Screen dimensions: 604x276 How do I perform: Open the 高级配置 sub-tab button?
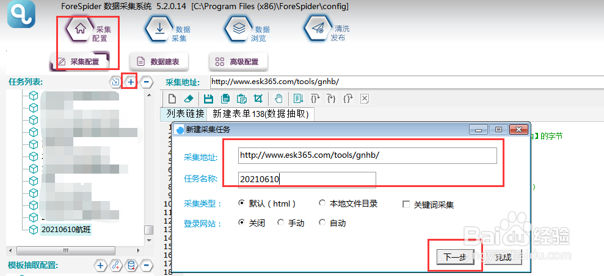tap(238, 62)
